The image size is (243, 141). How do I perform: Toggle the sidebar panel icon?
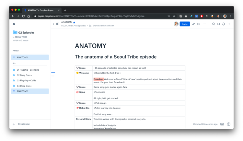[x=58, y=24]
